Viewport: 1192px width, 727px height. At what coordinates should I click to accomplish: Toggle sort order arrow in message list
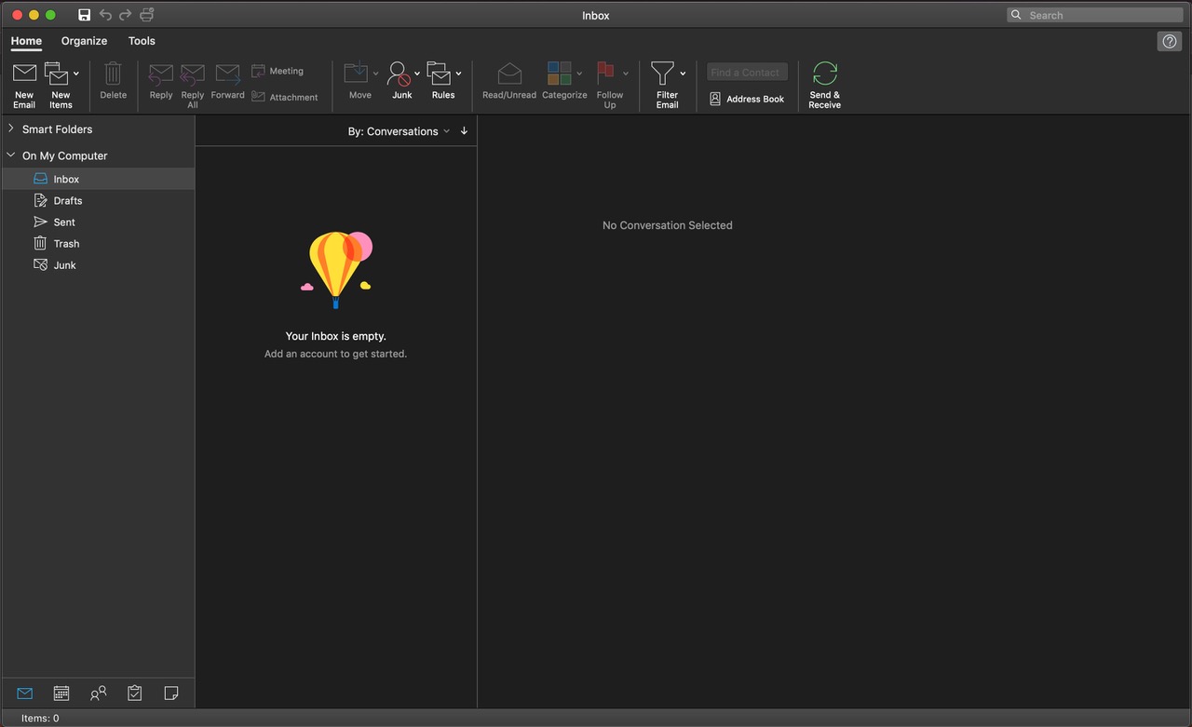(x=464, y=131)
